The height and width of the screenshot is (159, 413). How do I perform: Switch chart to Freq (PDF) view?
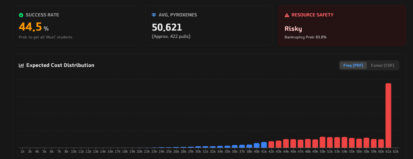pyautogui.click(x=353, y=65)
